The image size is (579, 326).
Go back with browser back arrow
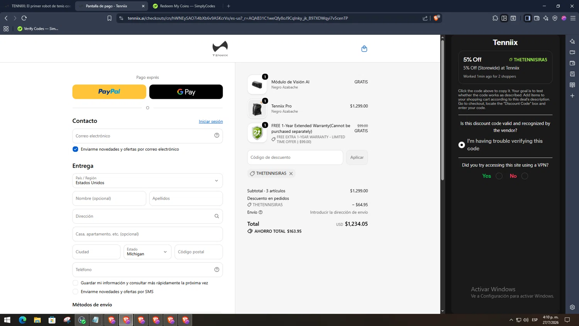click(x=6, y=18)
